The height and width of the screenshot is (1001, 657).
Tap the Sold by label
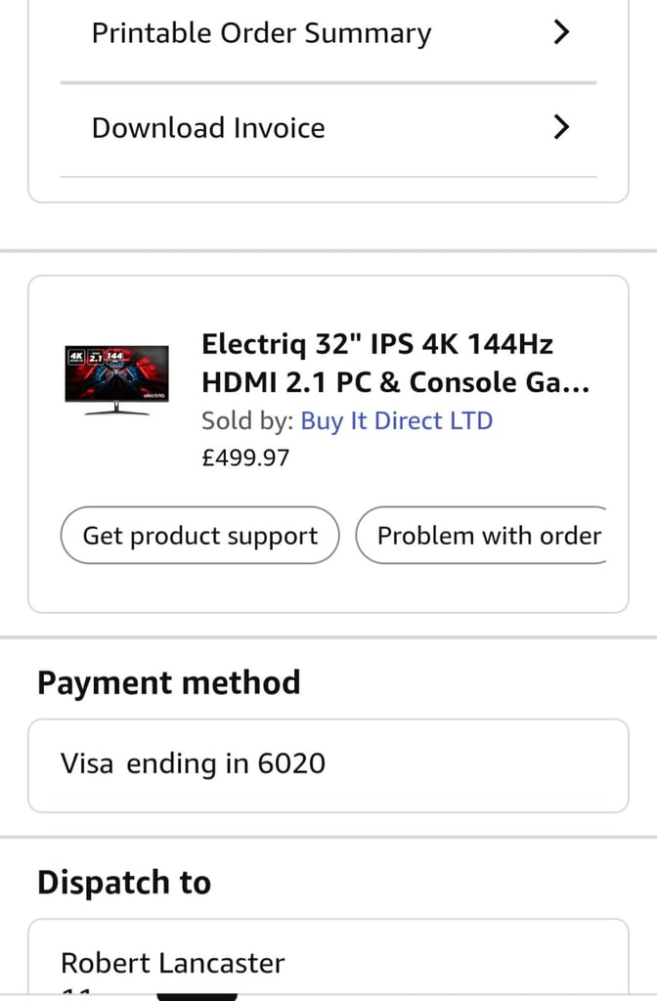pyautogui.click(x=246, y=421)
